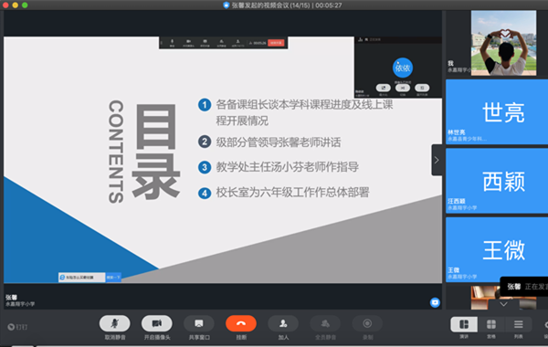Select 西颖 participant tile
This screenshot has width=548, height=347.
(x=497, y=181)
